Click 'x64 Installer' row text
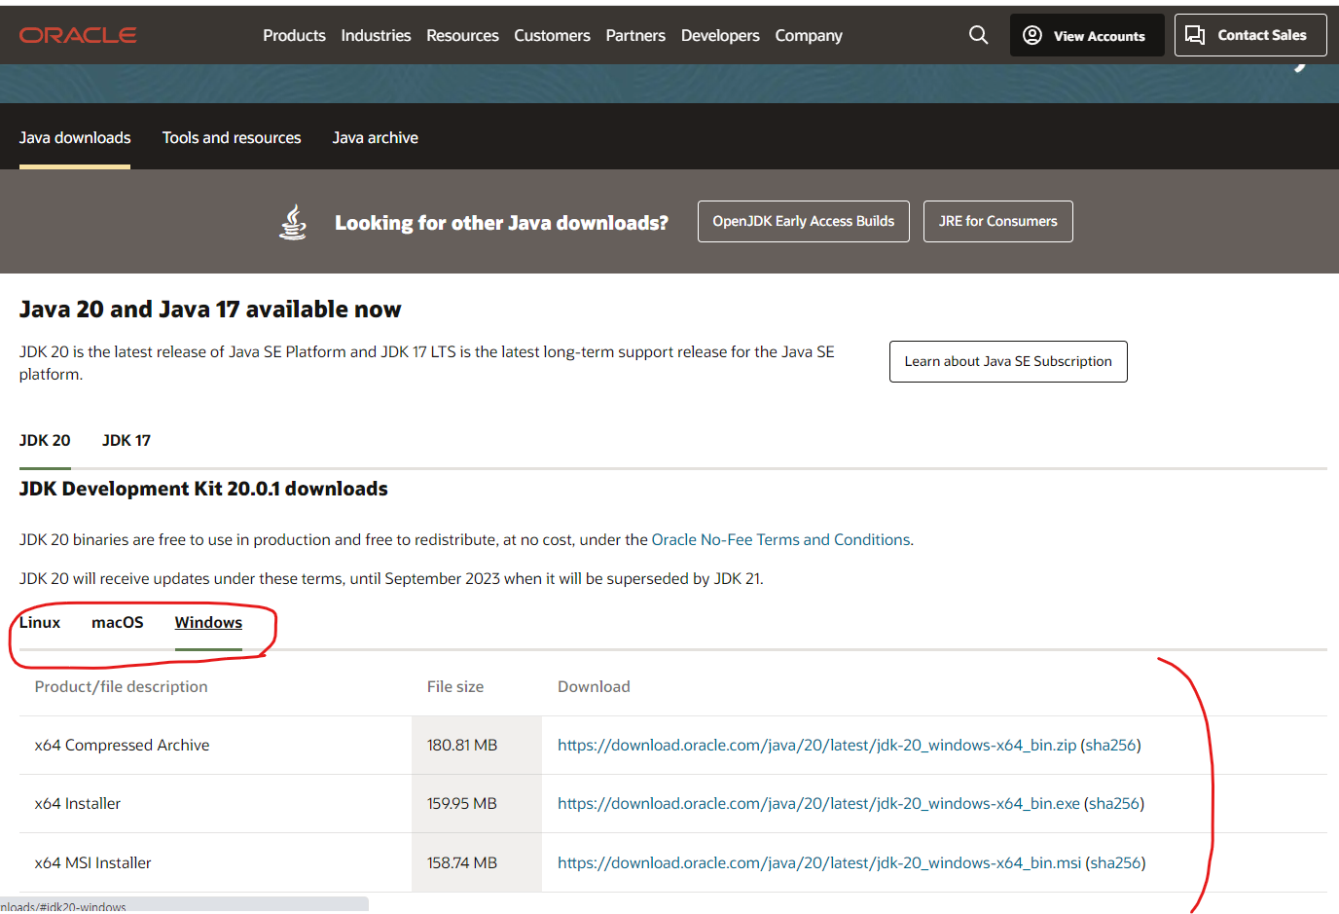This screenshot has width=1339, height=914. coord(78,803)
